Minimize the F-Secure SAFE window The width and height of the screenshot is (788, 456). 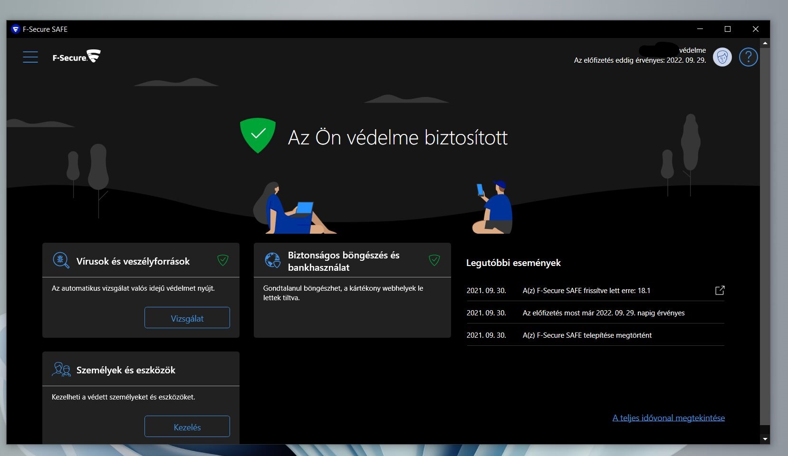(700, 29)
